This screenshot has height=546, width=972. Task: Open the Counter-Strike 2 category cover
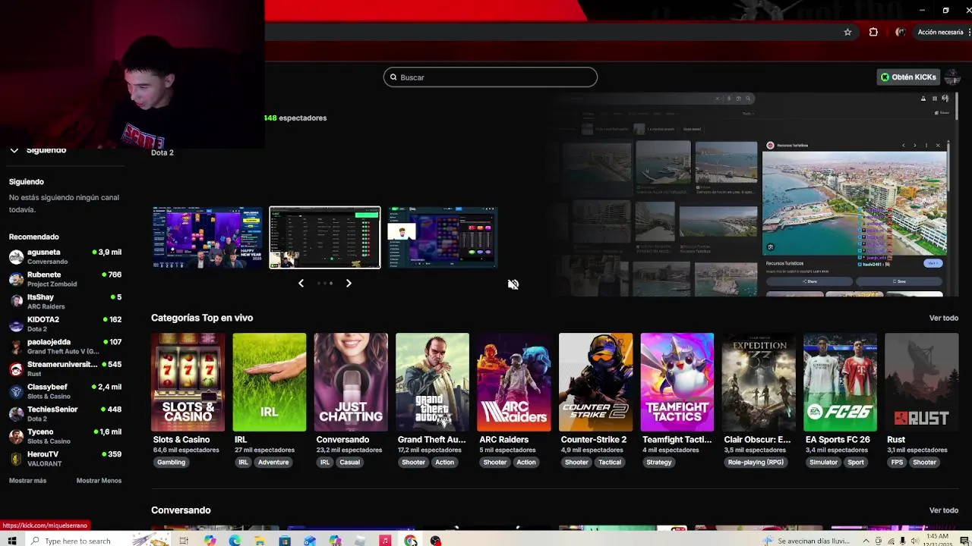click(595, 382)
